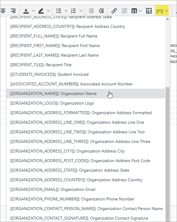Click the align center icon
The height and width of the screenshot is (222, 177).
(3, 11)
